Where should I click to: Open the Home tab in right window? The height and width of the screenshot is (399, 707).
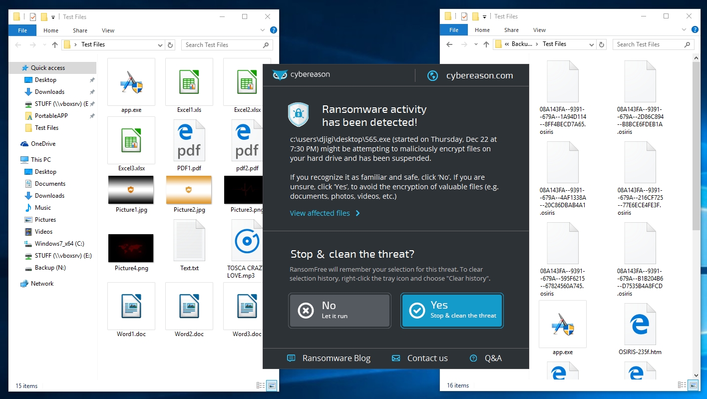482,30
